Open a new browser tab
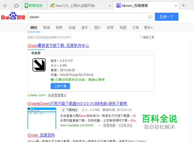The height and width of the screenshot is (142, 194). tap(184, 5)
